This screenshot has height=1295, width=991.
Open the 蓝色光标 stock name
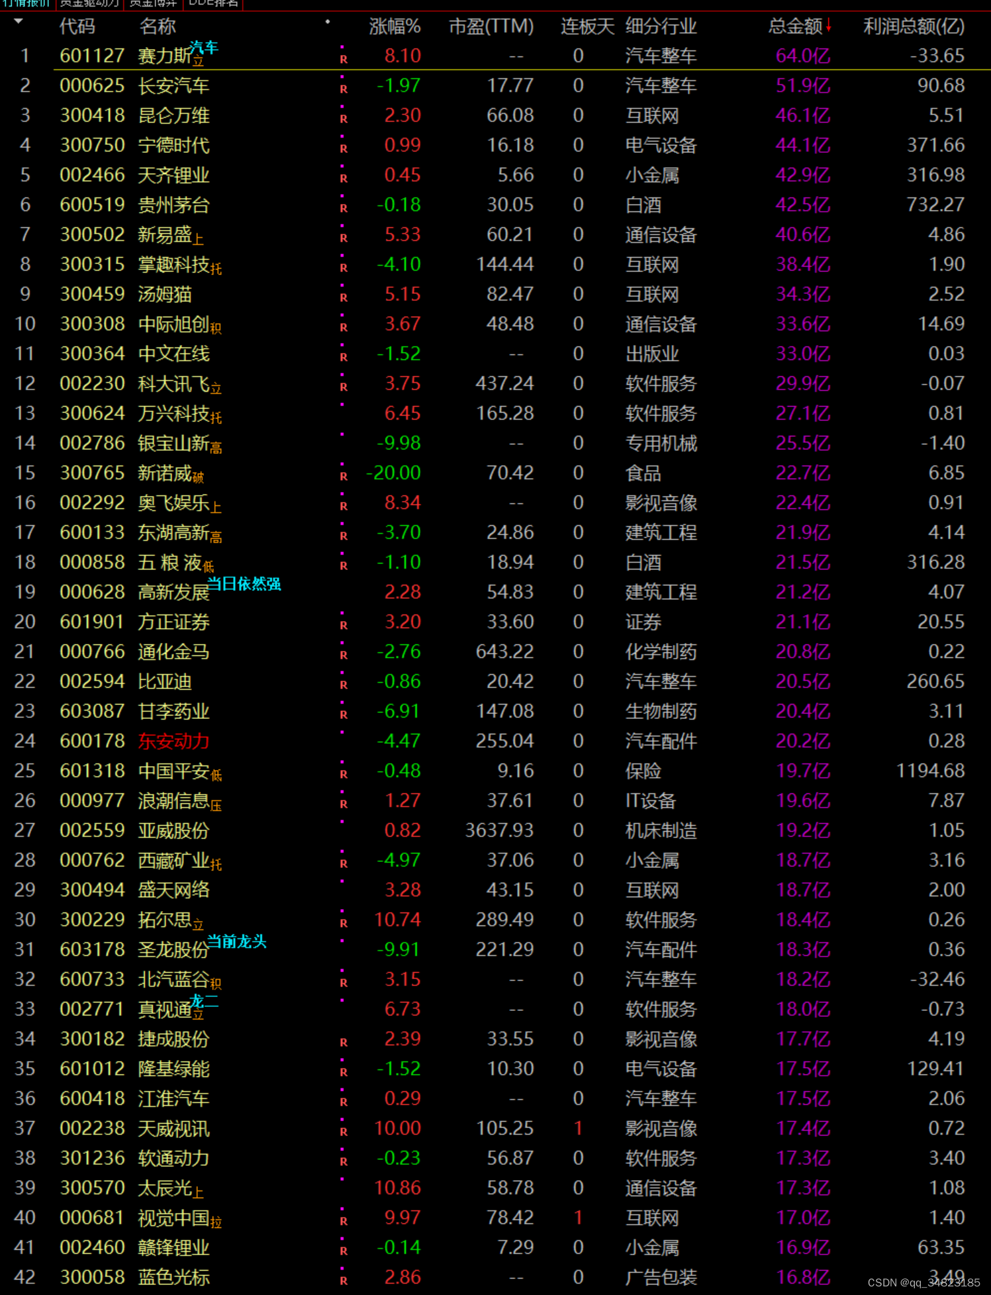coord(173,1277)
